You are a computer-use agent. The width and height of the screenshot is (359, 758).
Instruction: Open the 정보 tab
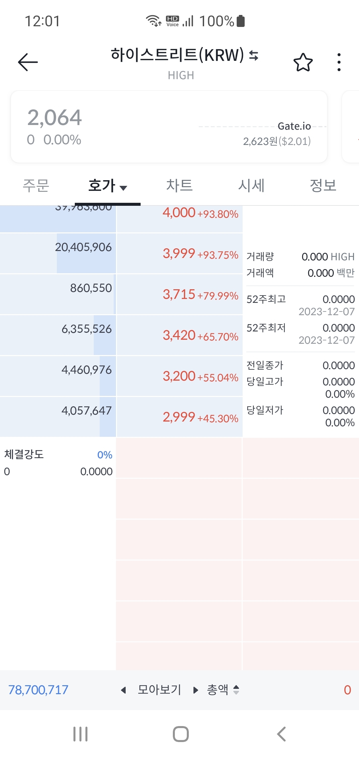[323, 186]
